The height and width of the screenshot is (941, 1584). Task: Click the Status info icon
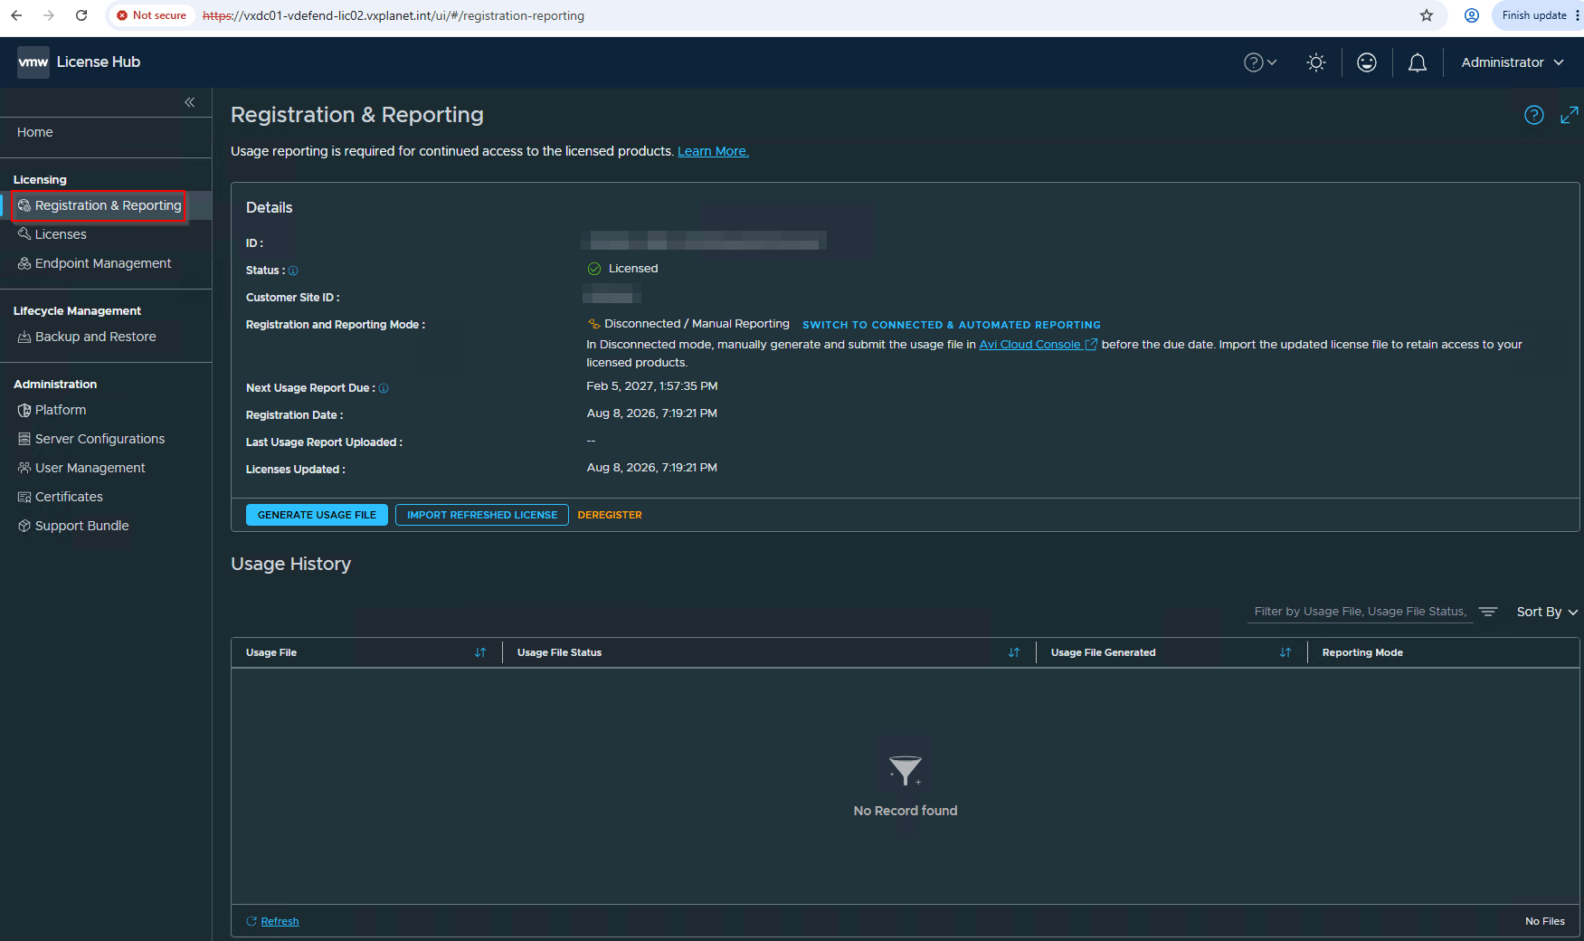[x=293, y=271]
